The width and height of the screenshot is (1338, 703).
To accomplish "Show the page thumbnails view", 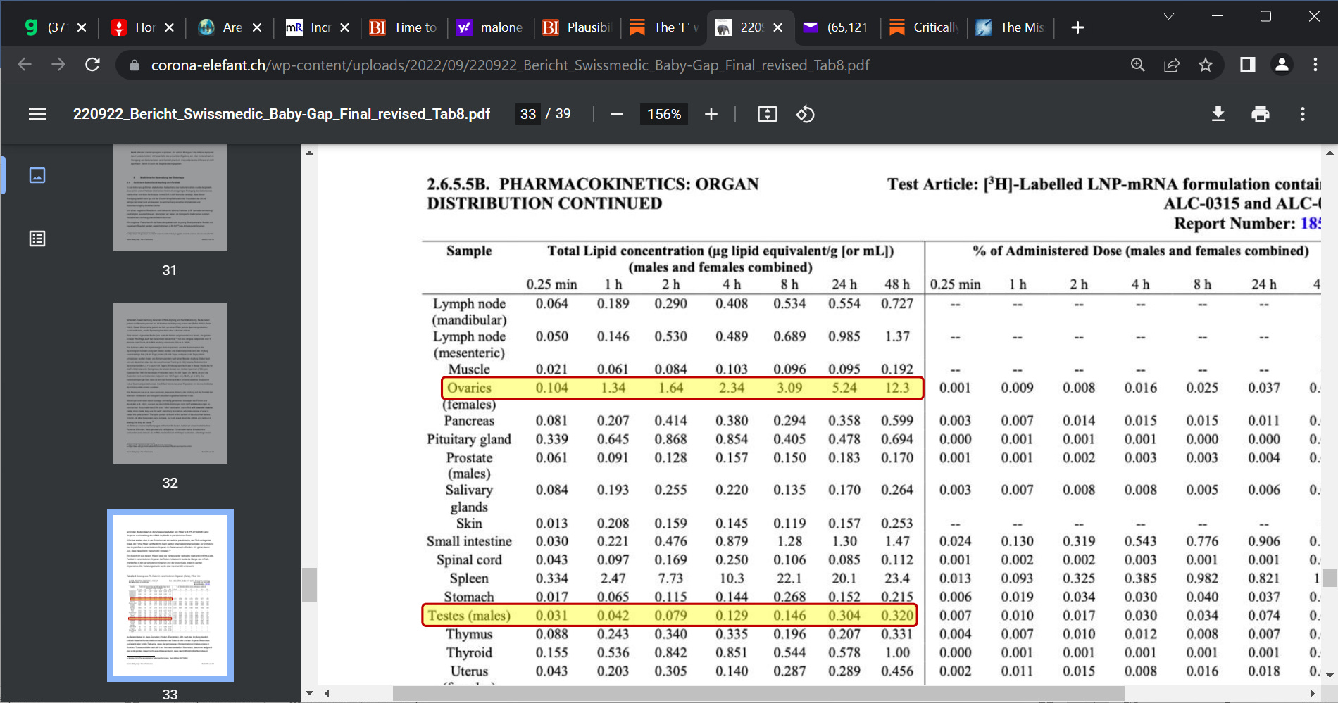I will click(x=37, y=175).
